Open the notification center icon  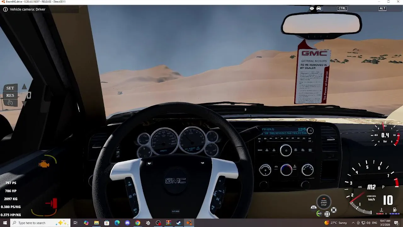click(396, 223)
